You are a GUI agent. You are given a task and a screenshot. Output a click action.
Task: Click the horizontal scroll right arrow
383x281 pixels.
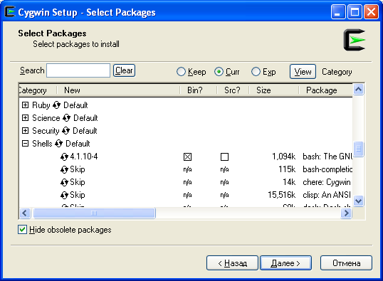(347, 213)
